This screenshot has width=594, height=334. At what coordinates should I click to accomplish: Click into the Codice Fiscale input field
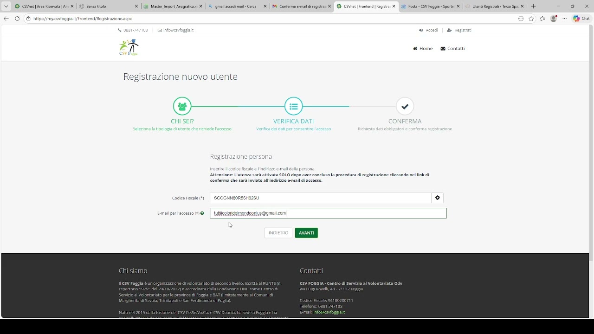pos(320,198)
